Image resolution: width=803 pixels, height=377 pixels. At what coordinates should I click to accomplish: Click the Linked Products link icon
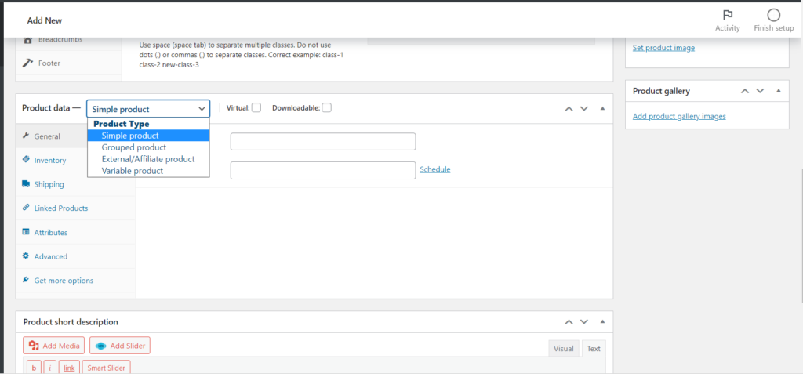click(x=27, y=208)
